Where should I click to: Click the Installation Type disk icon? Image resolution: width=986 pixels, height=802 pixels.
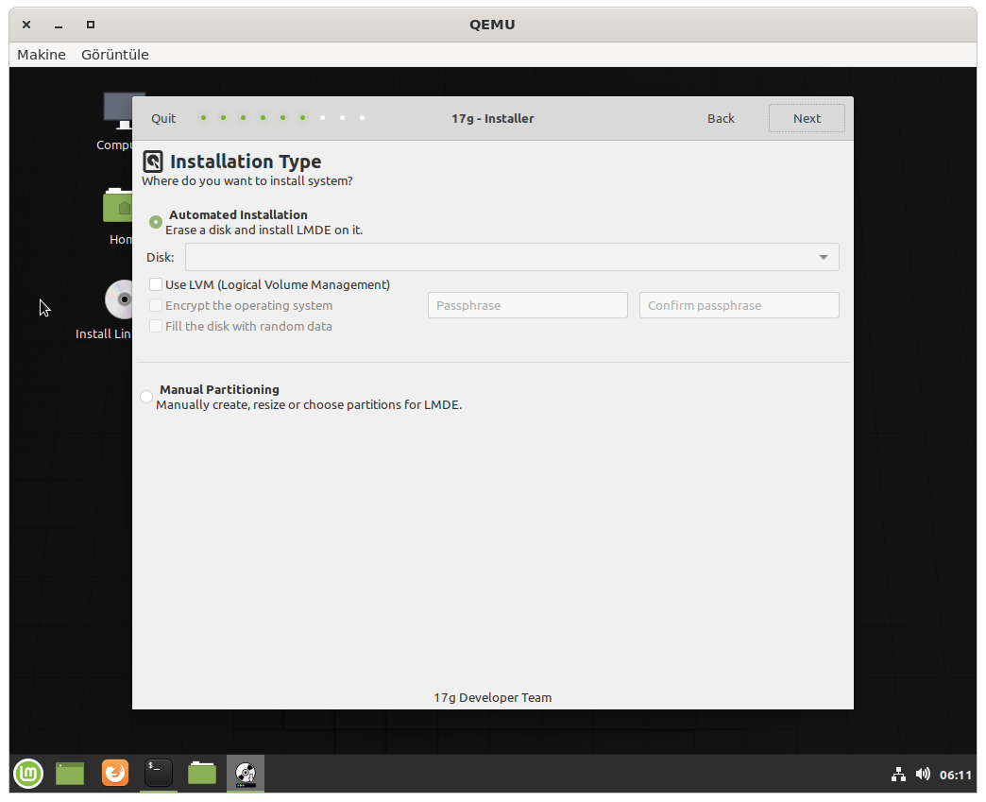[x=153, y=162]
